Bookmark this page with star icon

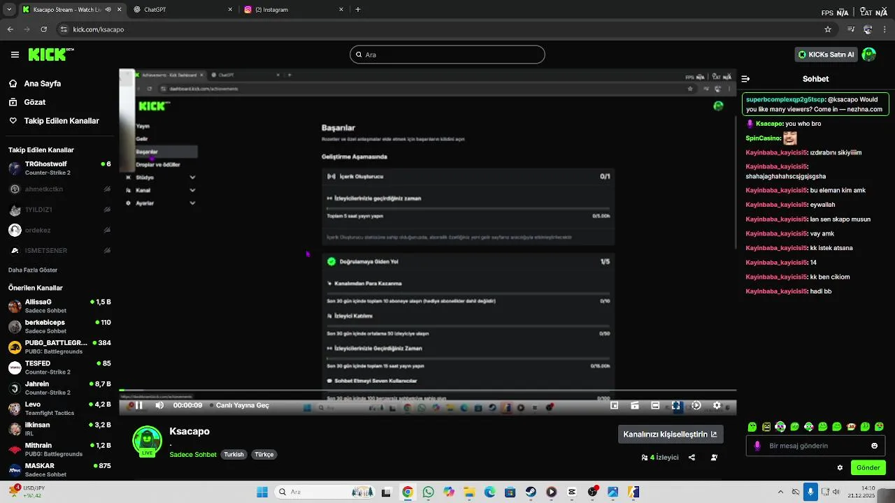coord(828,29)
